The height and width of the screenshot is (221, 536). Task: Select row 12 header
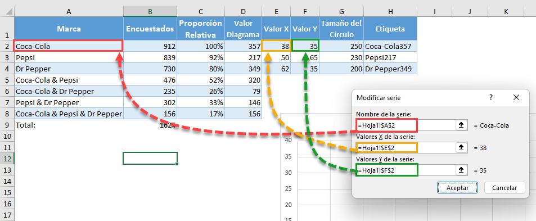coord(7,159)
